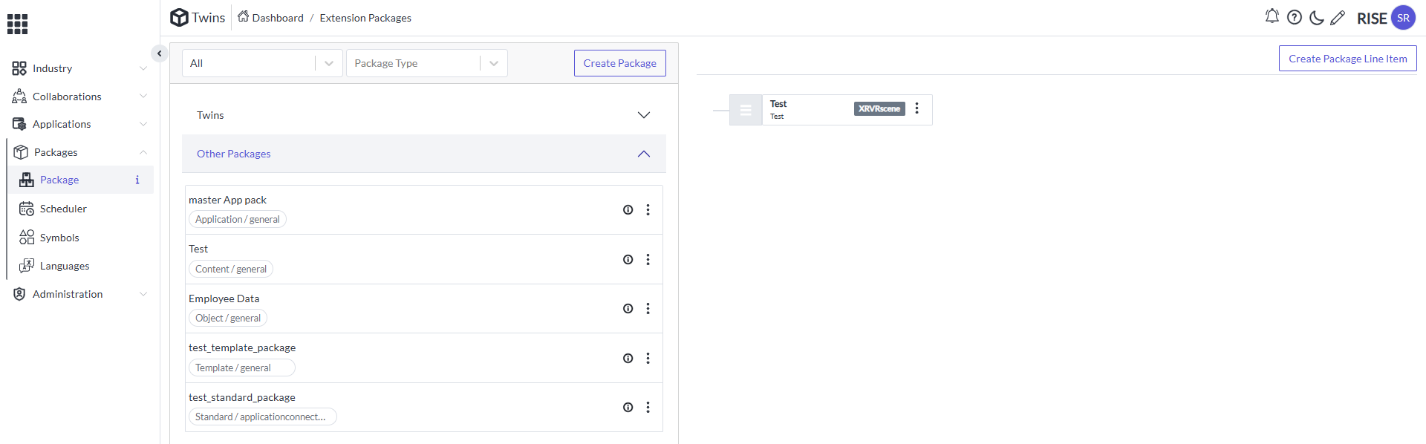Screen dimensions: 1426x444
Task: Click the Test line item title
Action: (x=778, y=104)
